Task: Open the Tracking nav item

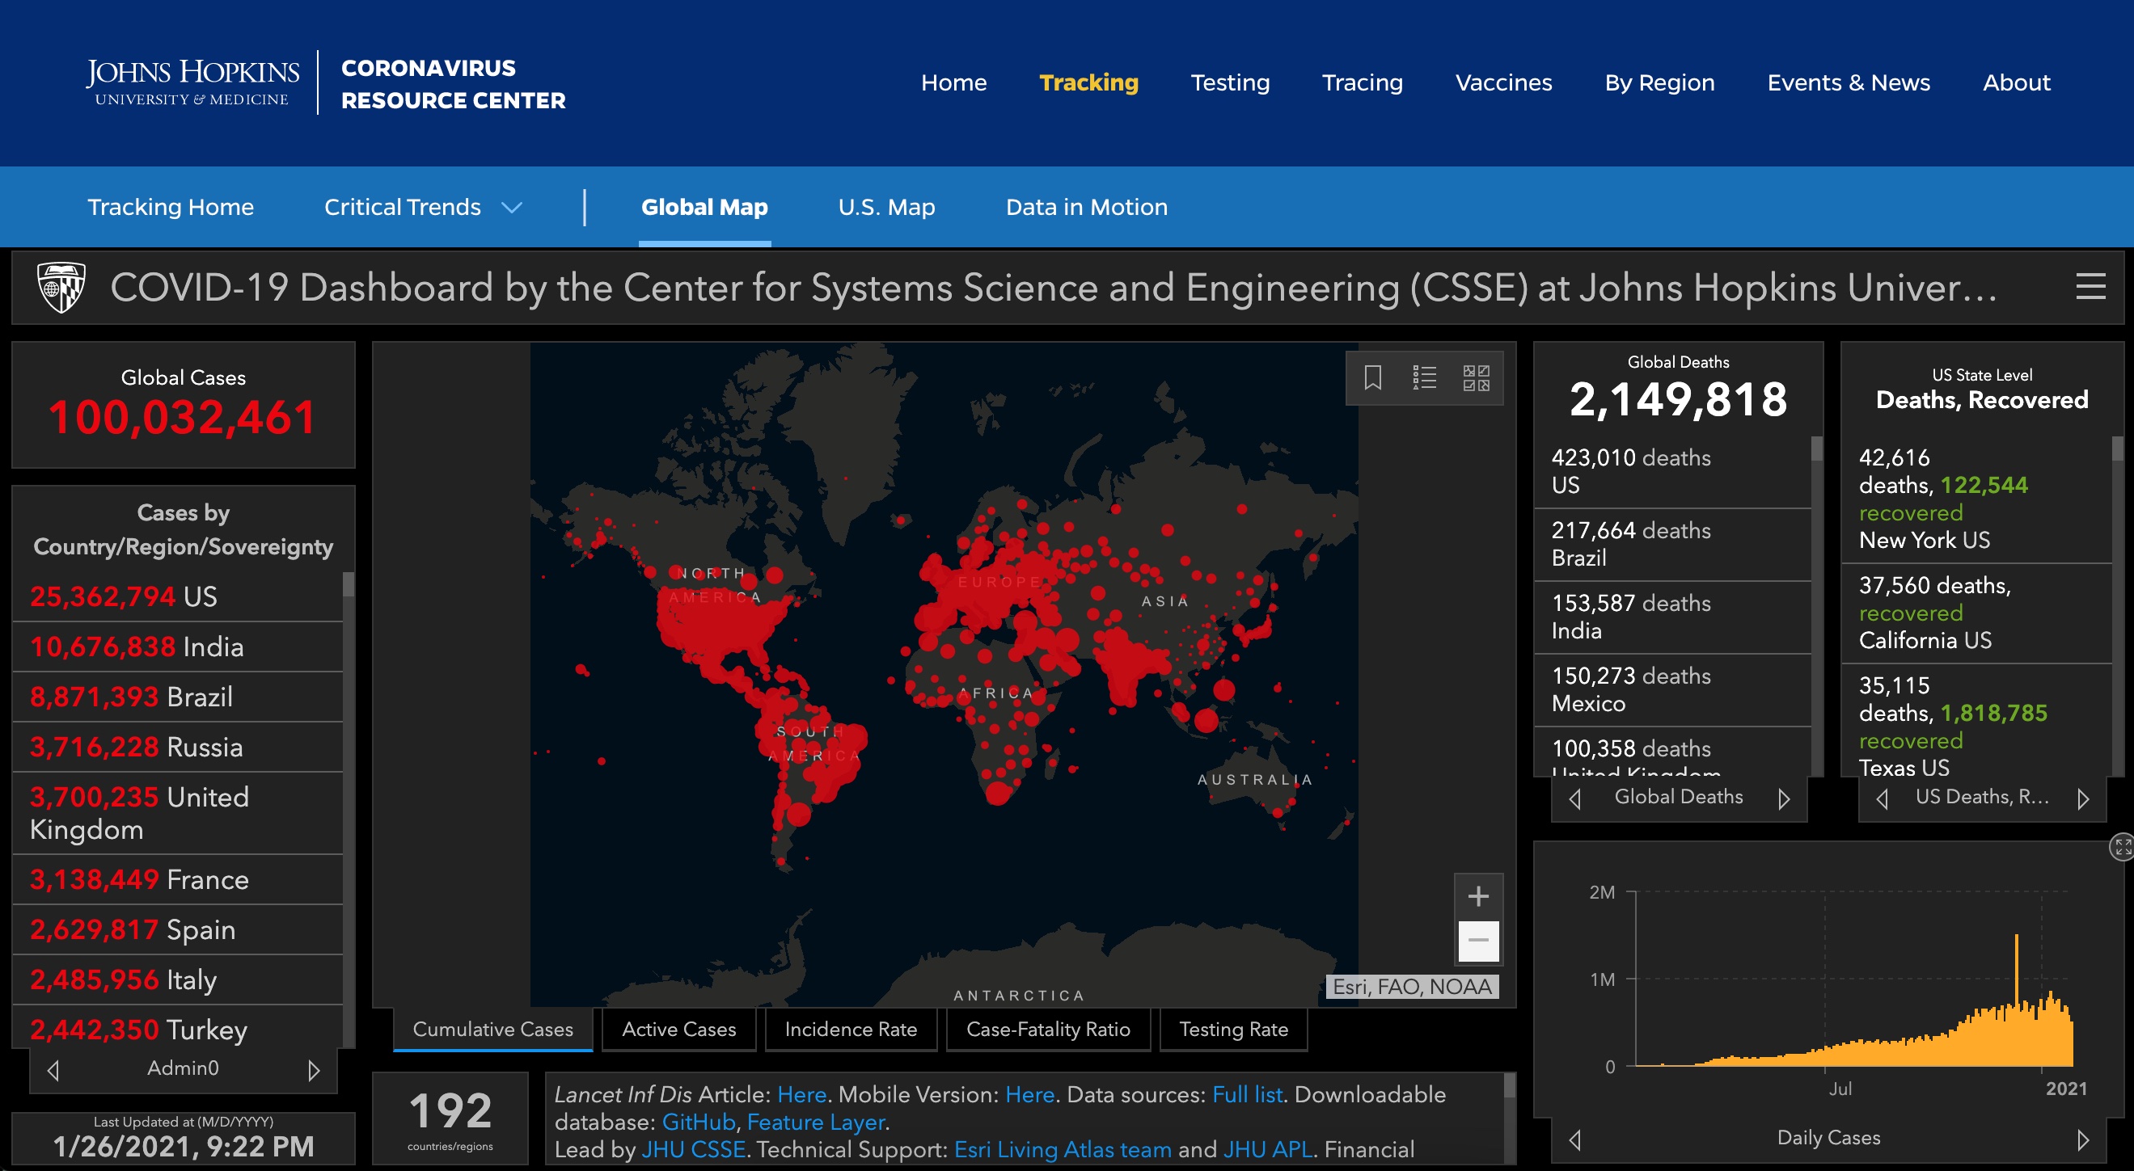Action: 1088,82
